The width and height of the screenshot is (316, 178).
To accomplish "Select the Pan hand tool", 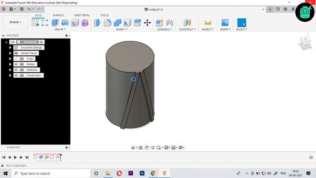I will click(147, 148).
